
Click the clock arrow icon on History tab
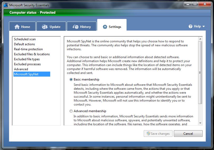76,27
